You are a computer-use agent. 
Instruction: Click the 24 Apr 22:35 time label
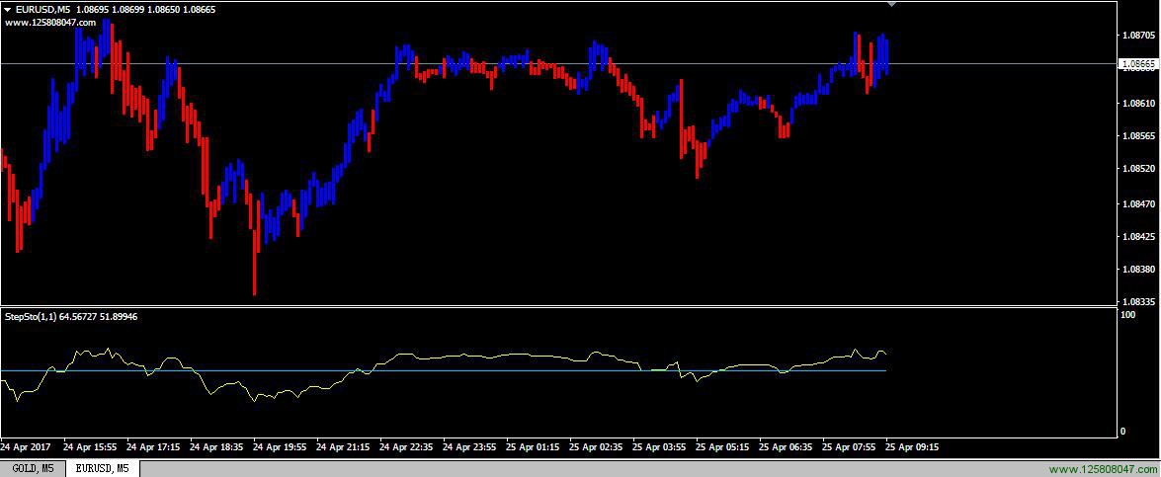pos(406,447)
